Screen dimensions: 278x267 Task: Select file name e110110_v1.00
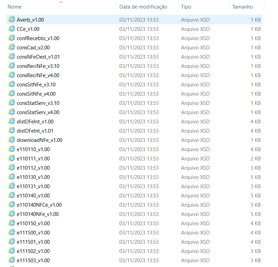33,149
